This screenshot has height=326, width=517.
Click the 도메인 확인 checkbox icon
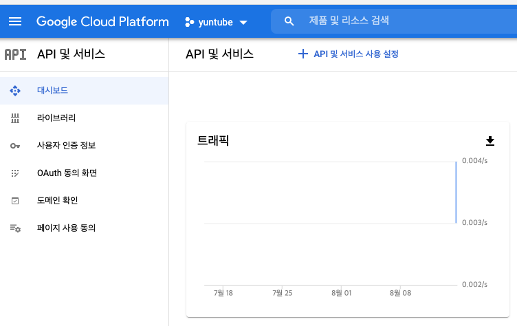(15, 201)
